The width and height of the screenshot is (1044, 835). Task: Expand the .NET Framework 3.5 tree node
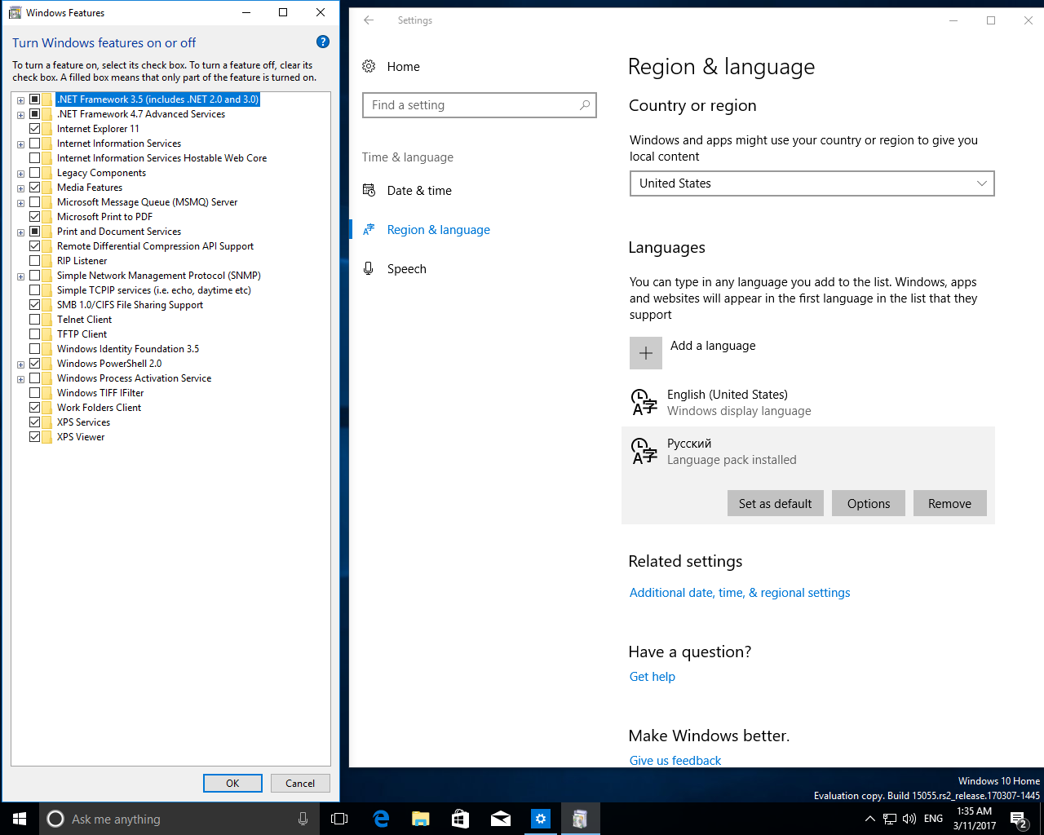point(20,99)
